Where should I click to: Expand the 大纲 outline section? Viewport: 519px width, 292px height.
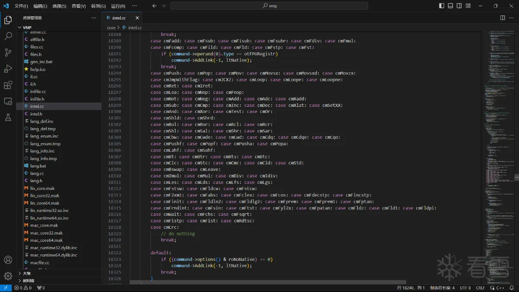tap(59, 273)
